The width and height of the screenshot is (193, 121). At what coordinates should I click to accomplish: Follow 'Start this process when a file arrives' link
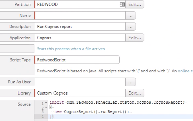(71, 49)
